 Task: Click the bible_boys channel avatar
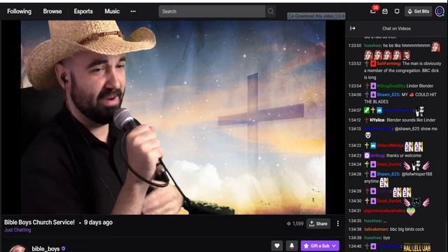(17, 248)
